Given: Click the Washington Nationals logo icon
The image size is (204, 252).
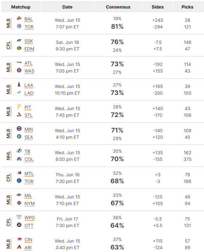Looking at the screenshot, I should (19, 70).
